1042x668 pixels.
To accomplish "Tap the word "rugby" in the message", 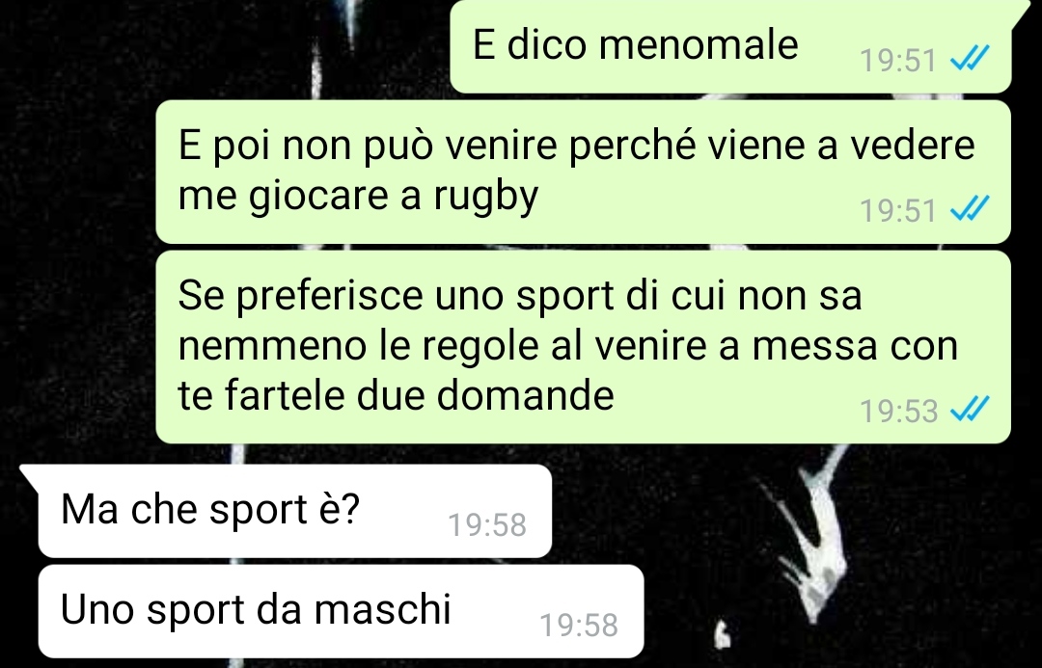I will (x=485, y=198).
